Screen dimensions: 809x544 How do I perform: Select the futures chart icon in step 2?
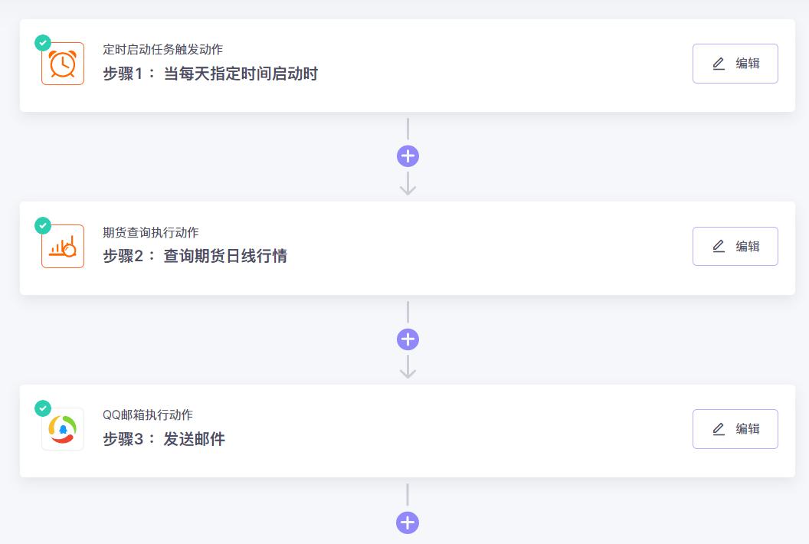point(62,245)
